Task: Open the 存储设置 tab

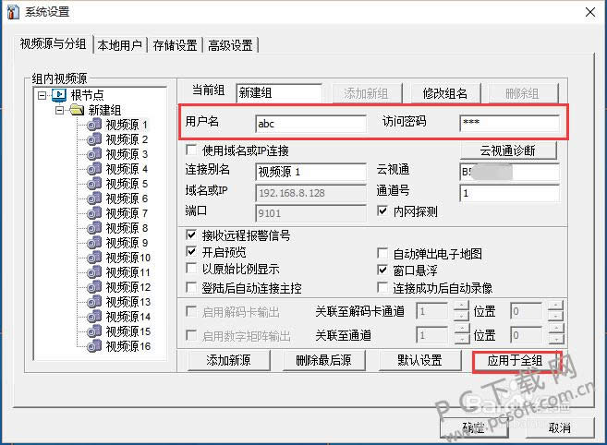Action: (x=175, y=45)
